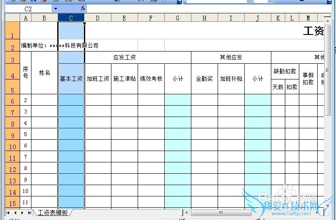Click the serial number 11 cell
Image resolution: width=336 pixels, height=220 pixels.
pyautogui.click(x=25, y=202)
